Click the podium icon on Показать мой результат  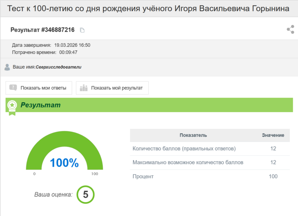click(85, 87)
